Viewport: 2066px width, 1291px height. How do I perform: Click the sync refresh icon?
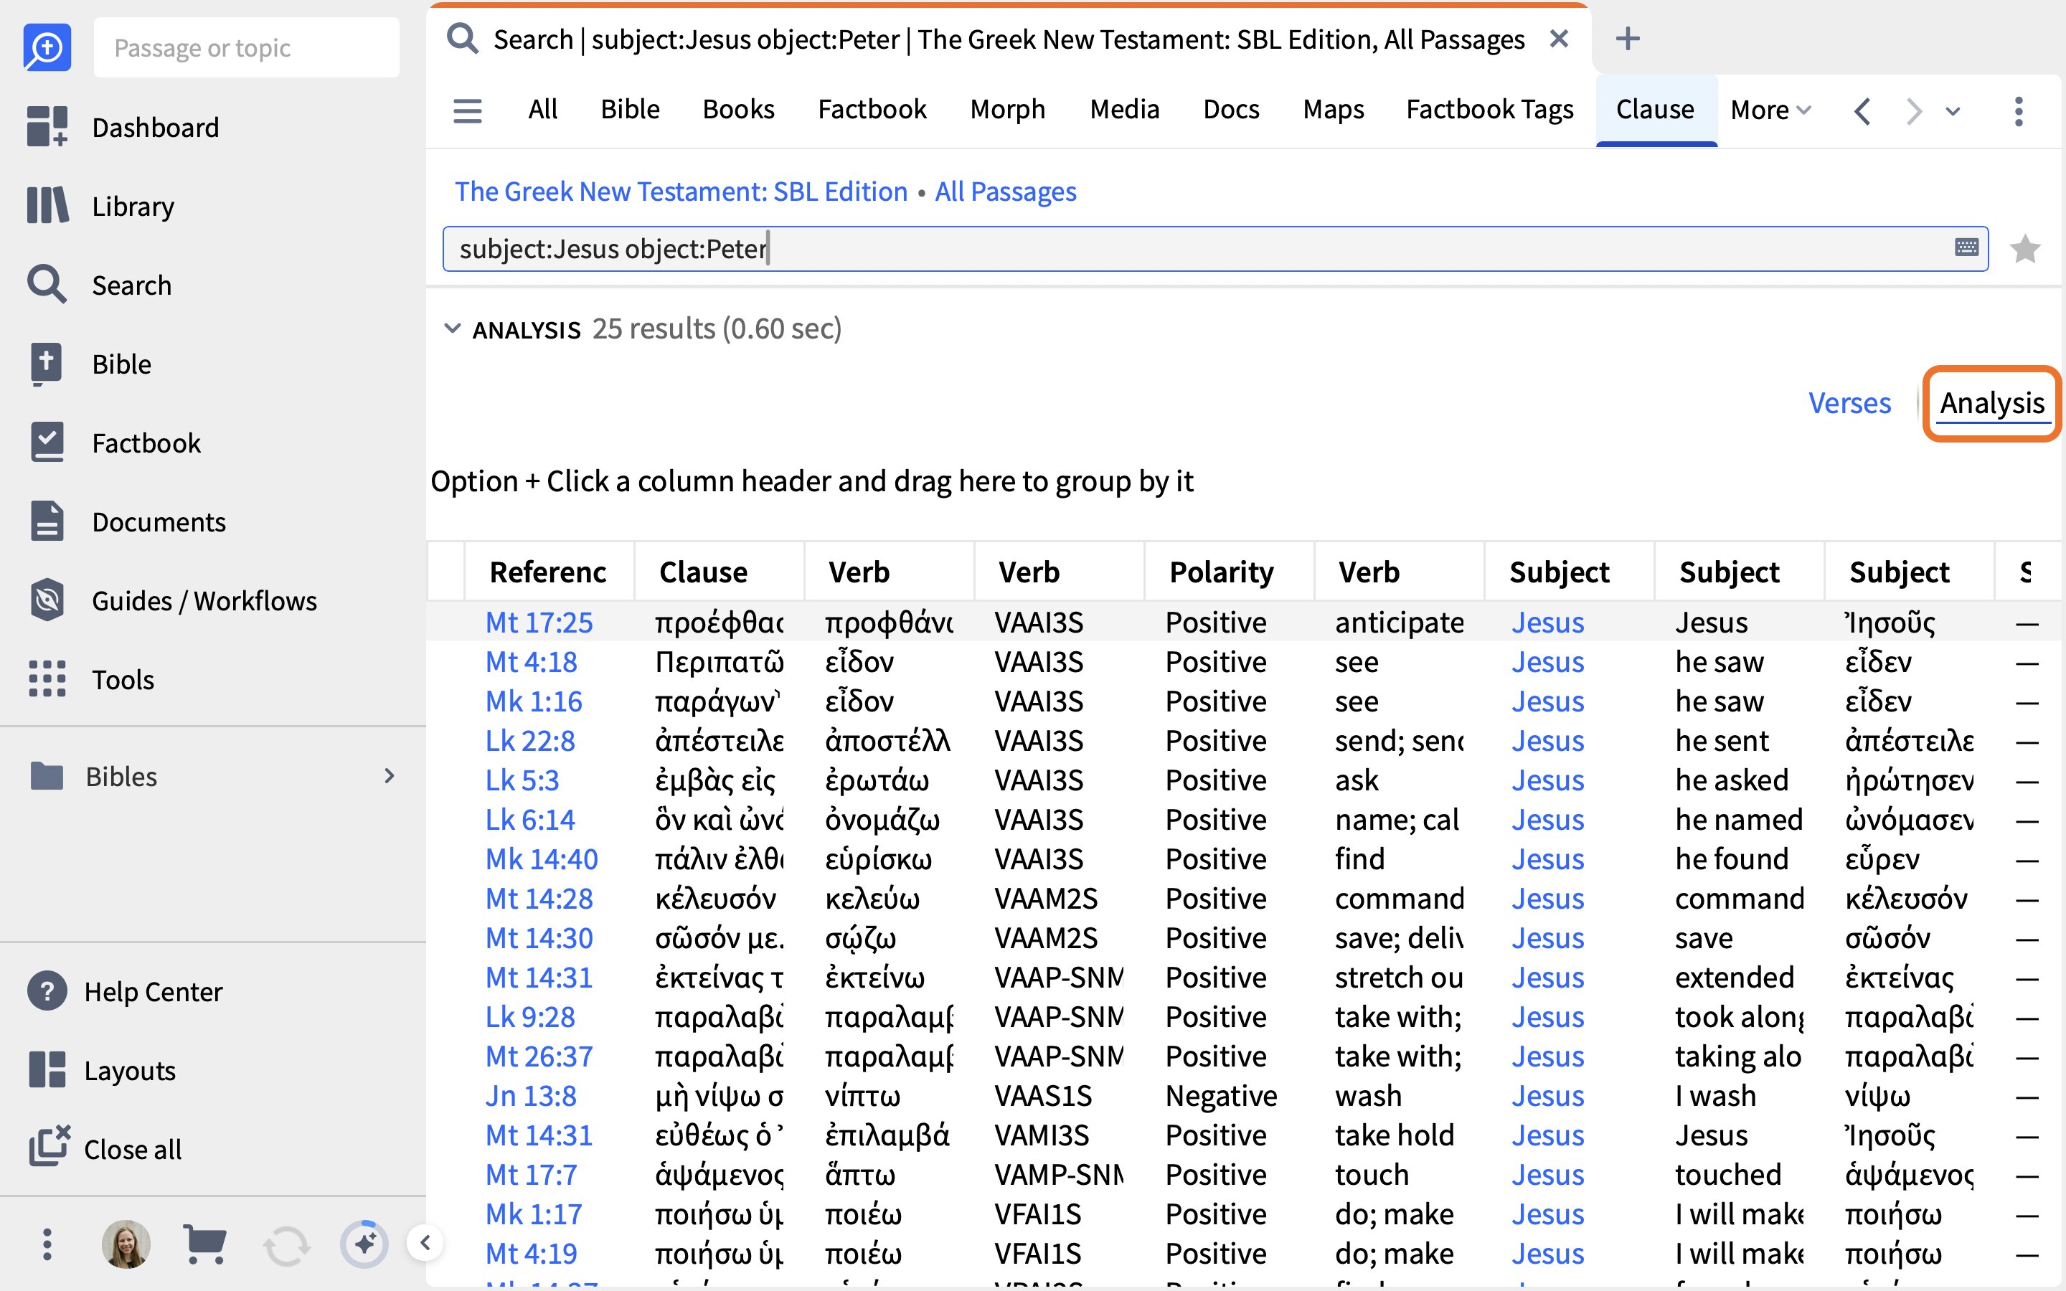286,1245
